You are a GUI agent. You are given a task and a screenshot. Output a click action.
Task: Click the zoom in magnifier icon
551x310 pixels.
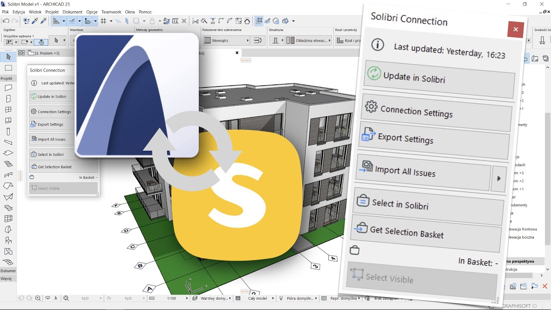38,298
